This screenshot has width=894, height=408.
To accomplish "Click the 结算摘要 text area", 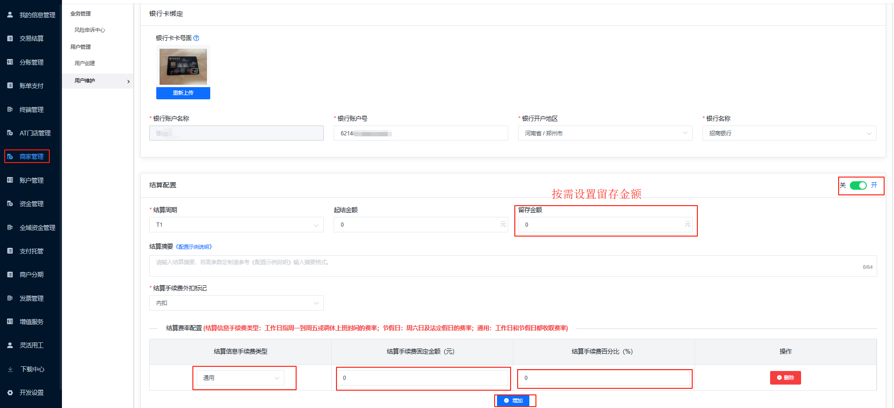I will tap(513, 266).
